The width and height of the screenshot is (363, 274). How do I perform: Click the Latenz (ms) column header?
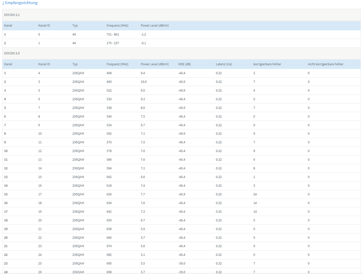[224, 64]
